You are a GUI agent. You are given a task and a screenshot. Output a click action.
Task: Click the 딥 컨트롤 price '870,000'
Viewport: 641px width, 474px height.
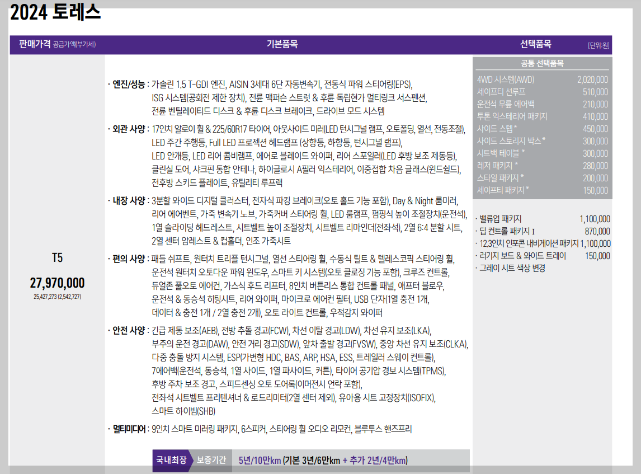[597, 231]
